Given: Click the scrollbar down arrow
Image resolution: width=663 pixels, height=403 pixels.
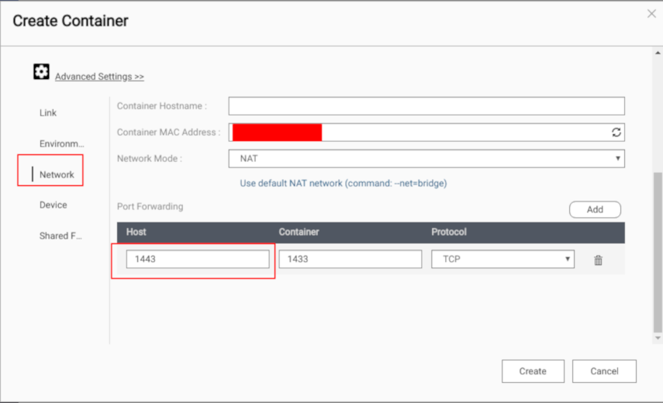Looking at the screenshot, I should pos(658,338).
